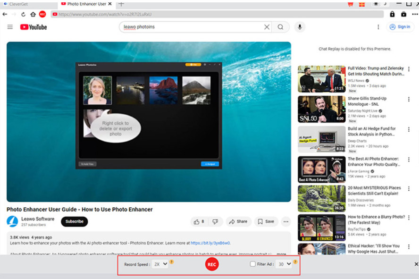Click the first padlock icon right of the address bar
This screenshot has height=279, width=419.
pyautogui.click(x=392, y=14)
